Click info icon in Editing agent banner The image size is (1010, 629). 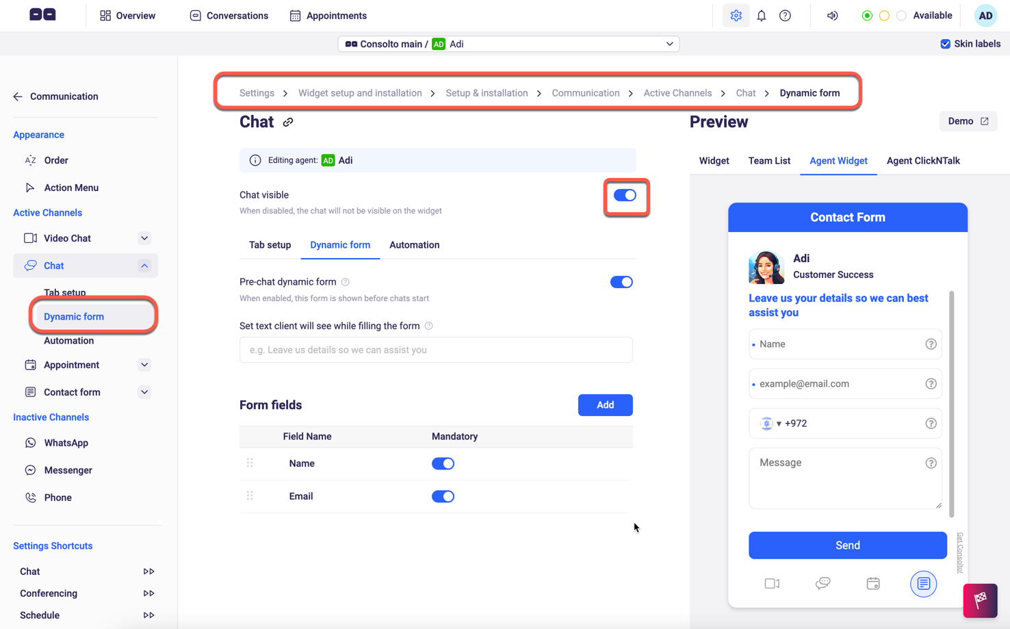(255, 160)
